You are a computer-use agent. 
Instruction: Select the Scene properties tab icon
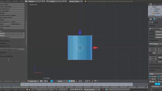158,19
